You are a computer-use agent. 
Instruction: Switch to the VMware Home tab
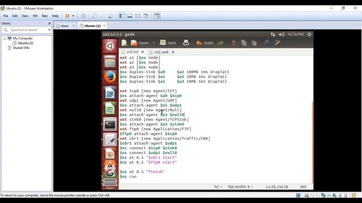(x=64, y=26)
